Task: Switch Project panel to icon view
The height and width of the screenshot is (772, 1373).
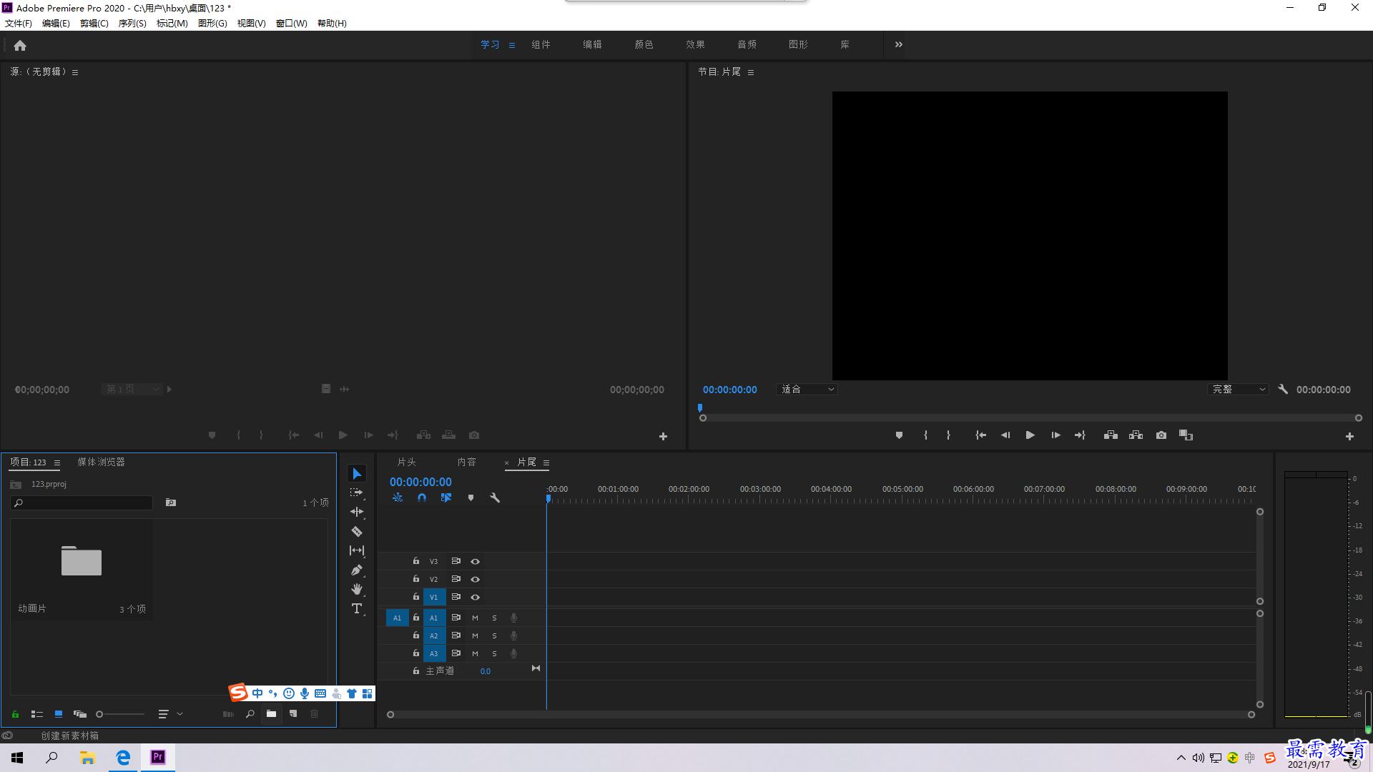Action: click(59, 714)
